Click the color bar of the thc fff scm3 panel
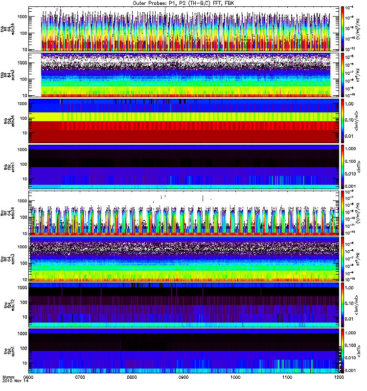This screenshot has height=391, width=367. [x=343, y=259]
